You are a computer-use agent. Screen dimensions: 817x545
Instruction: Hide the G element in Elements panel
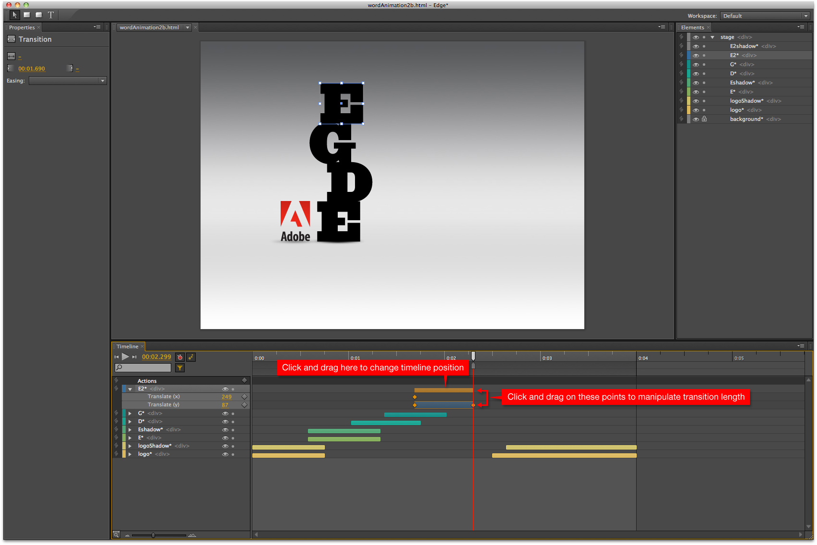click(x=696, y=64)
